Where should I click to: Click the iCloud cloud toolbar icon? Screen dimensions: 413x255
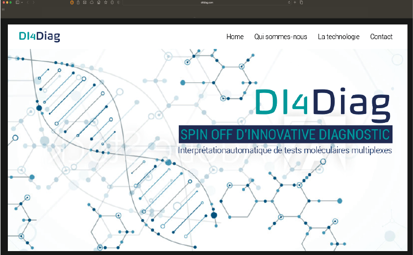(x=92, y=2)
